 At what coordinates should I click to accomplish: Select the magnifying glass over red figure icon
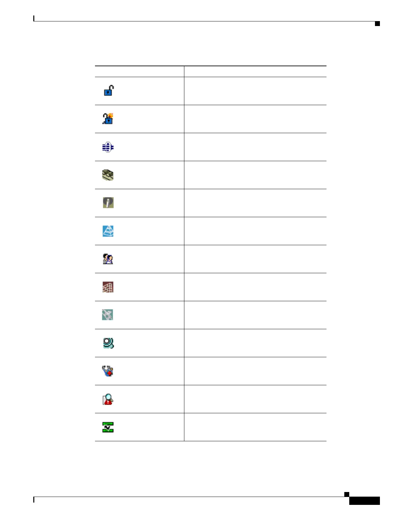click(108, 399)
